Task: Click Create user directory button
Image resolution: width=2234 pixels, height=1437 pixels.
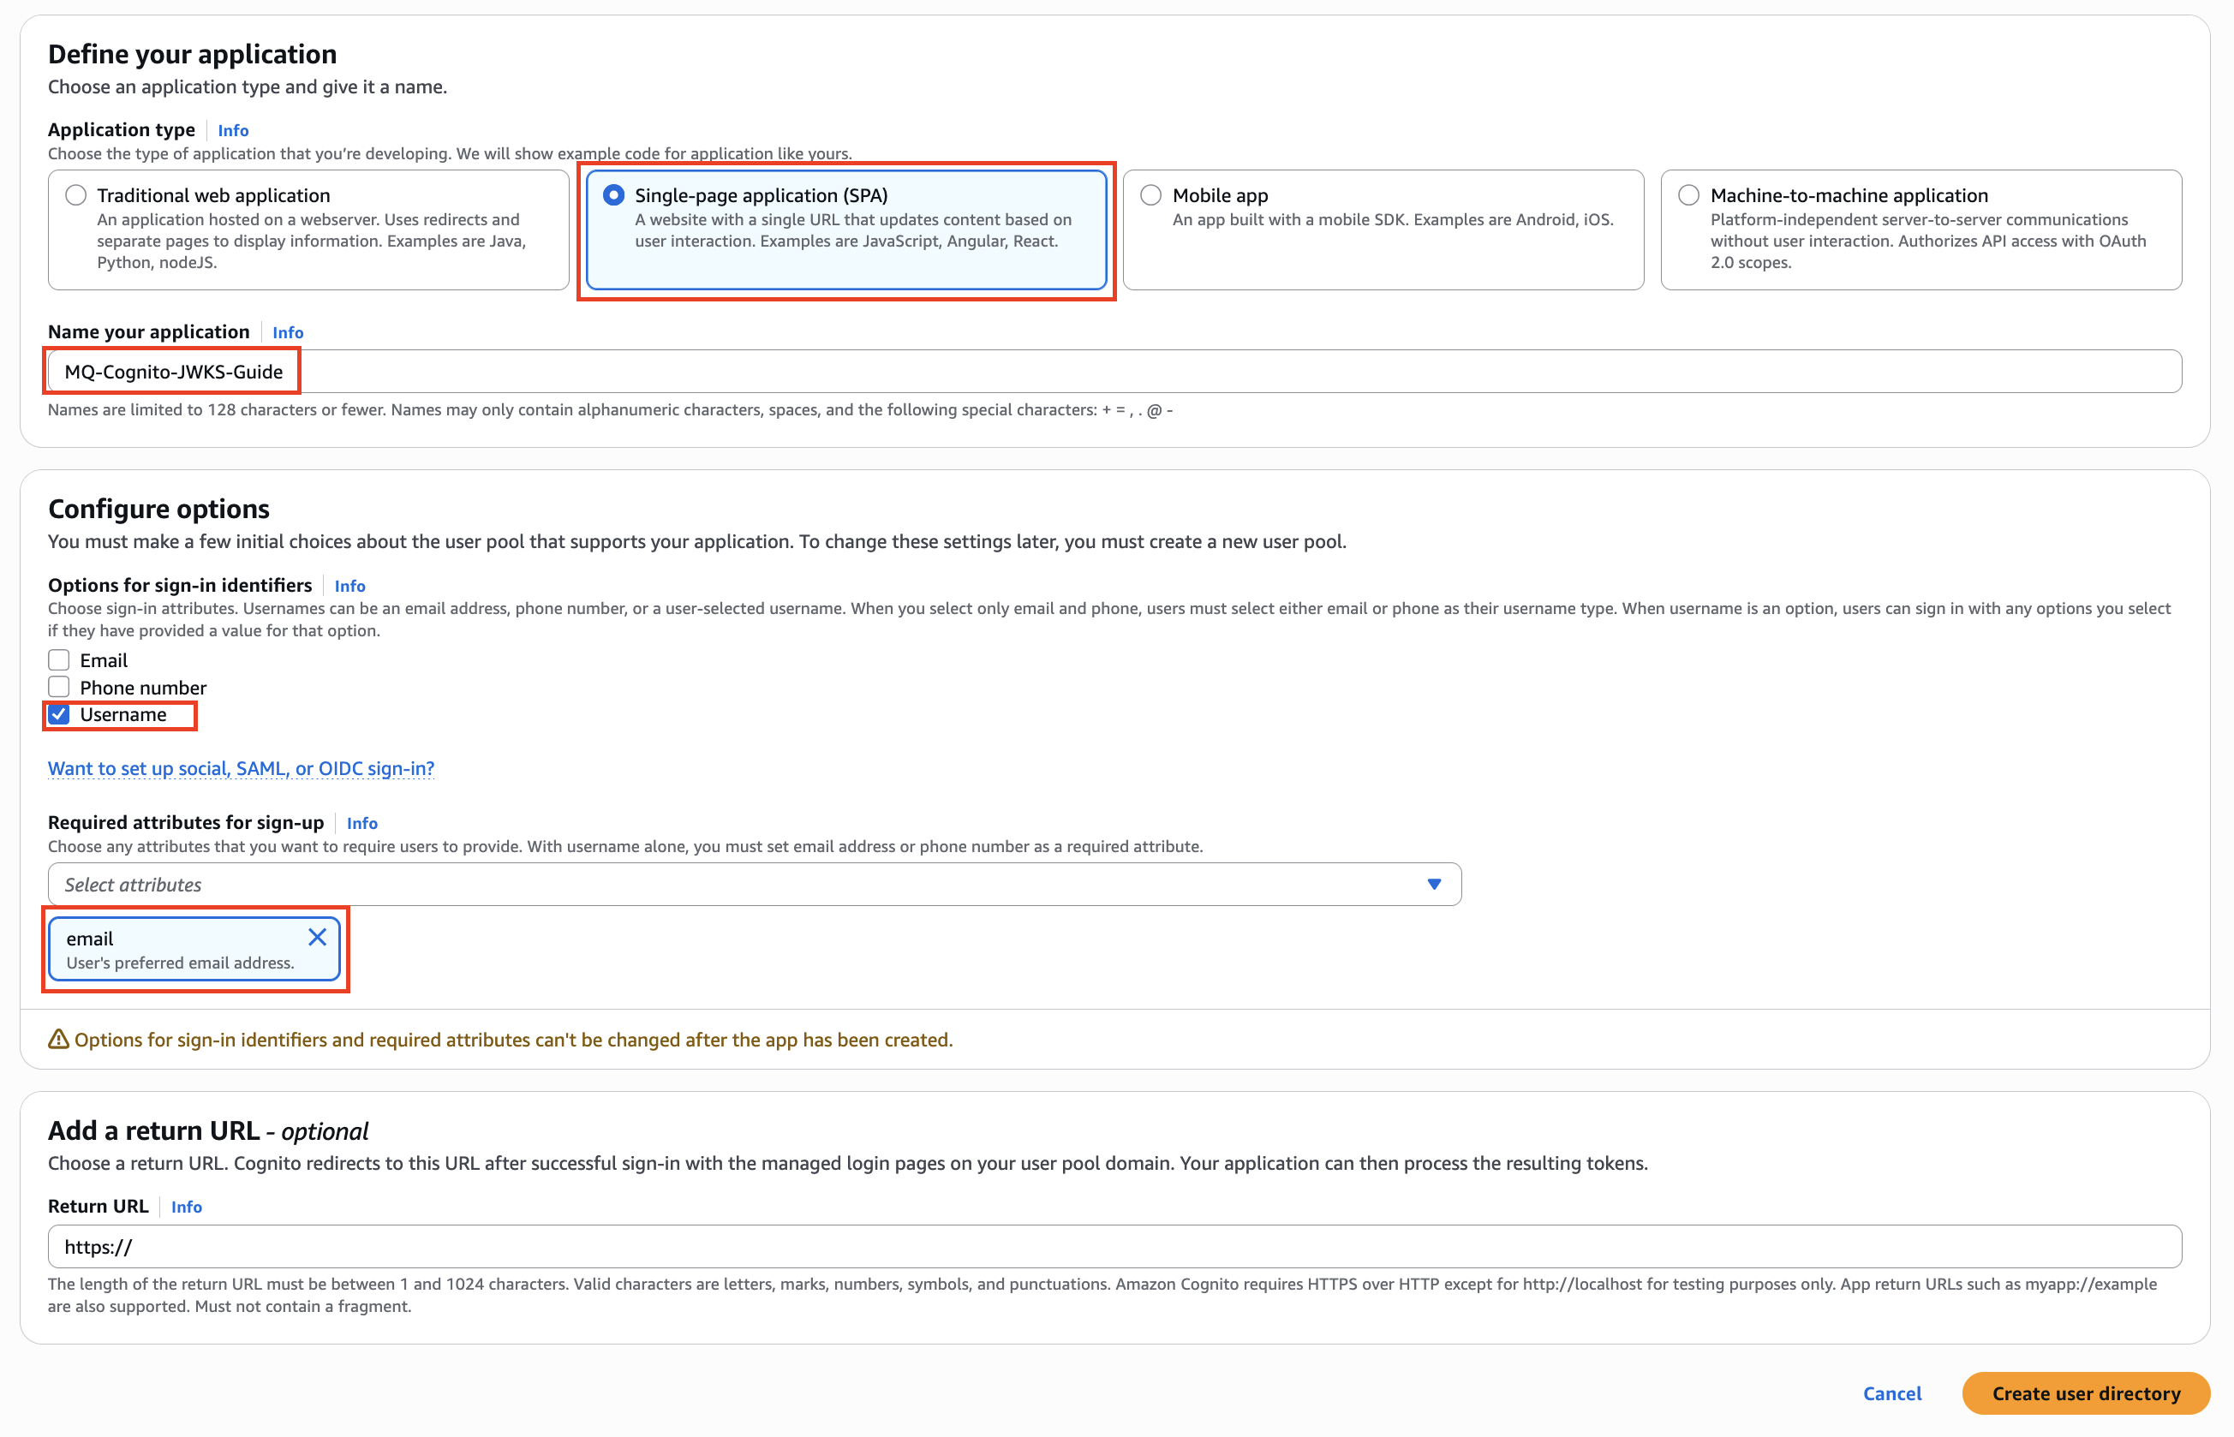Action: (2086, 1393)
